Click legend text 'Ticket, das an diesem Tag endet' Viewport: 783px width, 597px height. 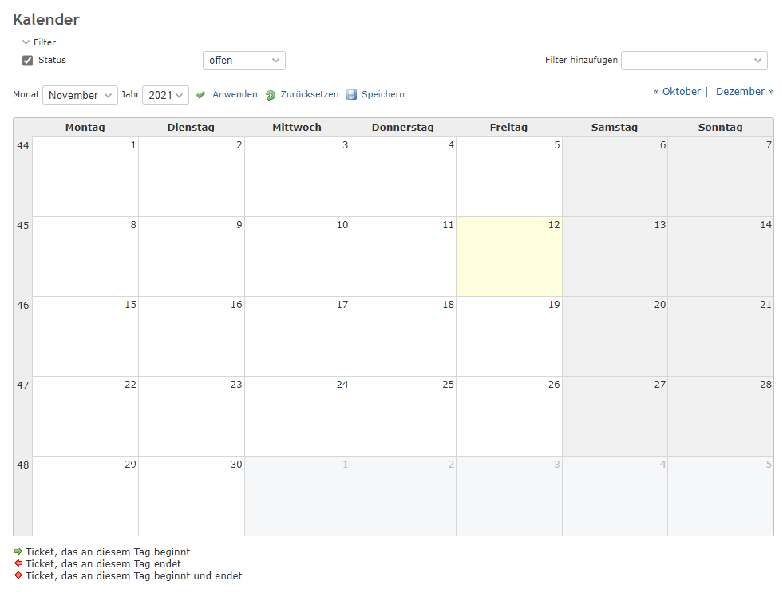[x=104, y=564]
